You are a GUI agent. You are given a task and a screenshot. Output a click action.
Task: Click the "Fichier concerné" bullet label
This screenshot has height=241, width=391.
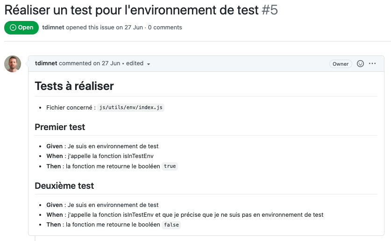(69, 108)
